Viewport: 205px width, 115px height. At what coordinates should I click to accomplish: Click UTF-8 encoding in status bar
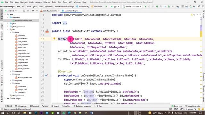pos(182,109)
